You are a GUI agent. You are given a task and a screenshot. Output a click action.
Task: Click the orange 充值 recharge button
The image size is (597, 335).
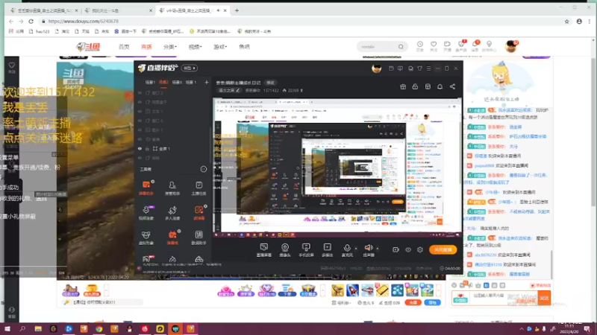coord(413,302)
